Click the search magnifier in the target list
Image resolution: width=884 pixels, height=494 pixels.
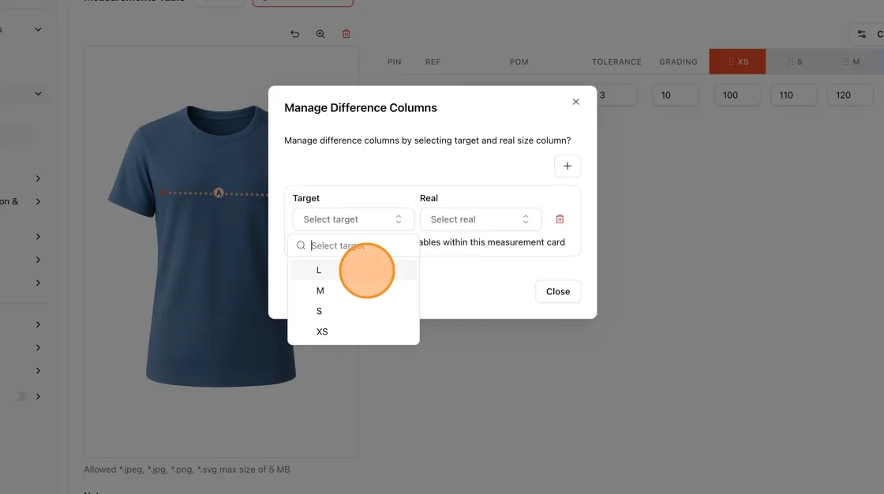(x=301, y=245)
